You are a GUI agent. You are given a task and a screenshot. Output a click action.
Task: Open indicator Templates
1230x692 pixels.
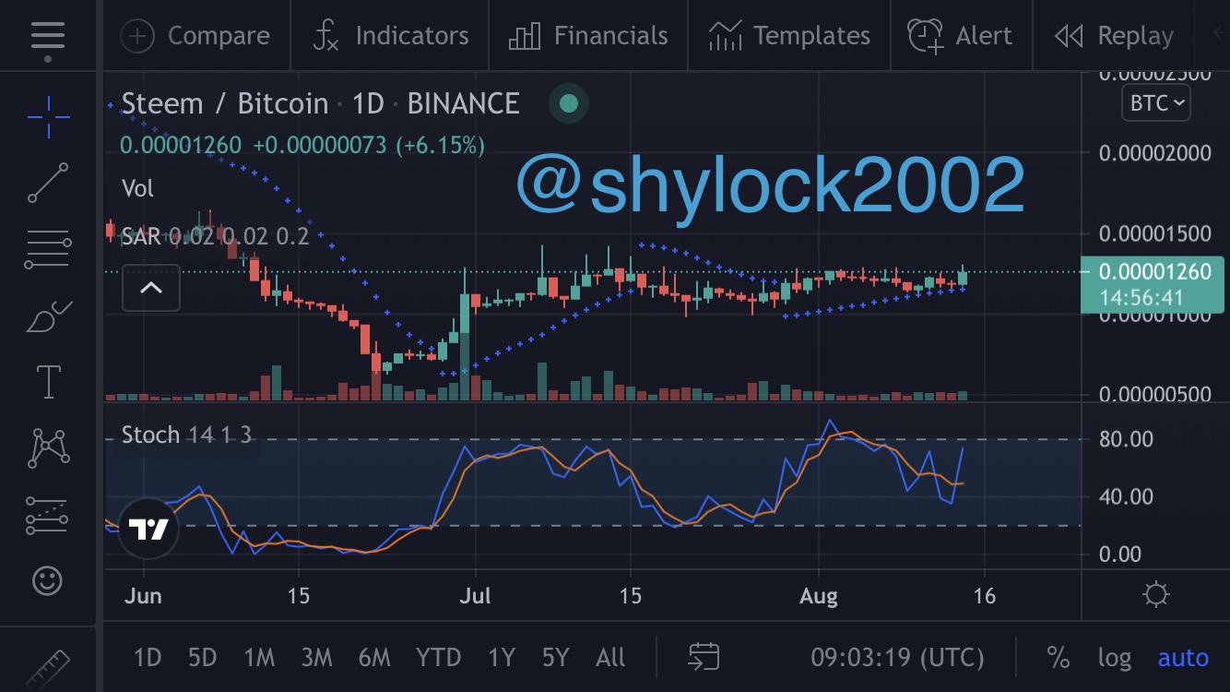click(x=789, y=36)
